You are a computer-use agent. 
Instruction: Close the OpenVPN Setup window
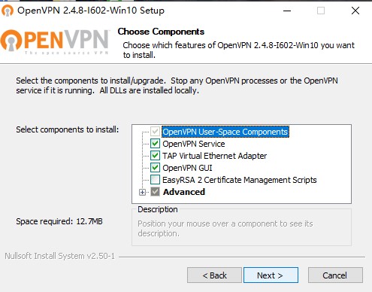tap(355, 11)
